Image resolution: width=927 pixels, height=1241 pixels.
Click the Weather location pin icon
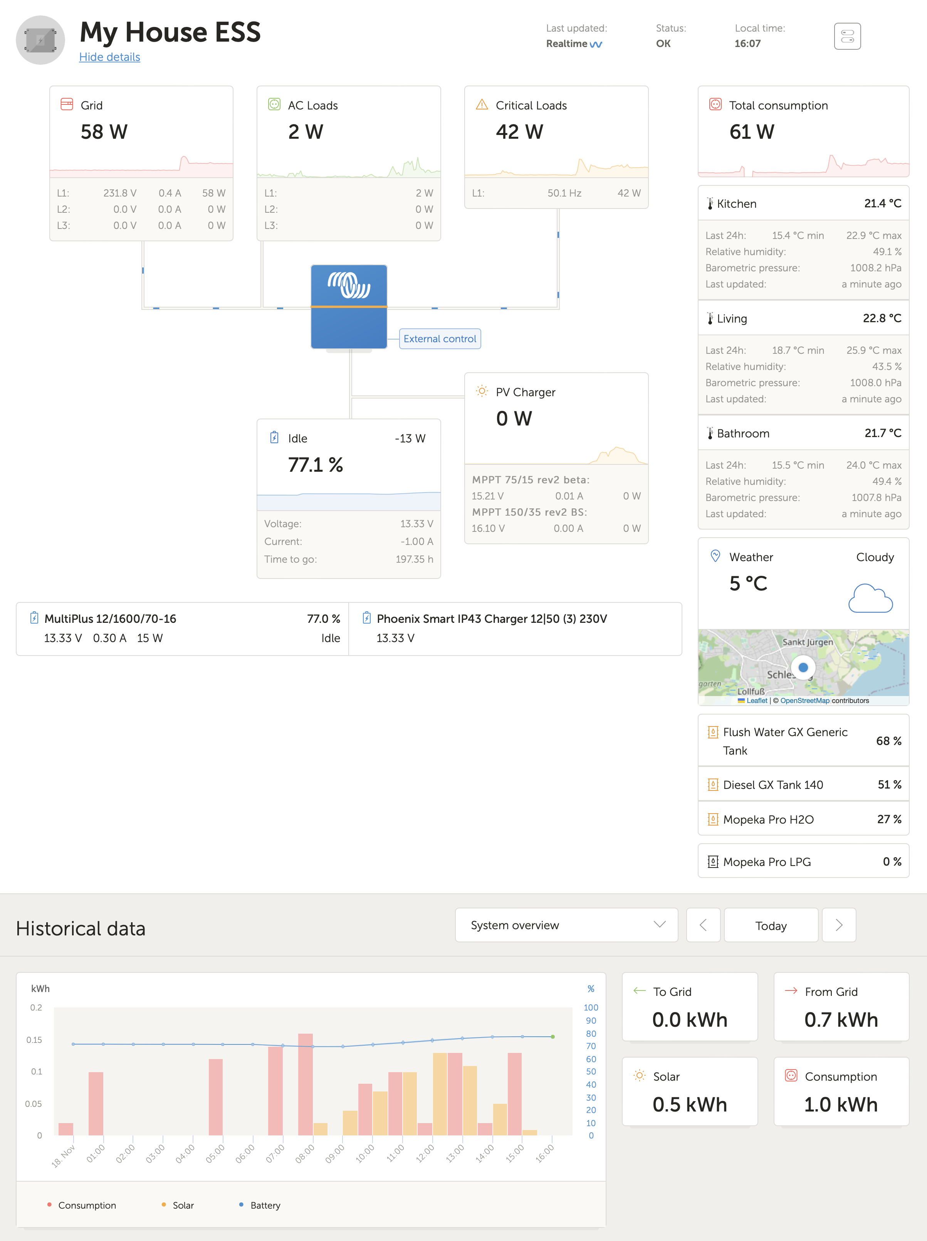point(715,557)
